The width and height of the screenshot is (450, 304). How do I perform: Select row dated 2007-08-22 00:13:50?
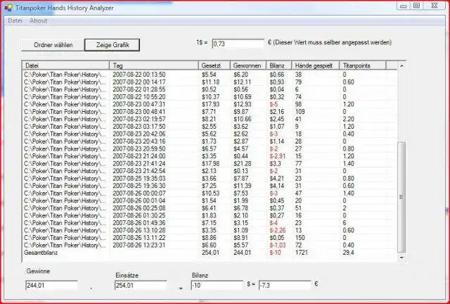210,75
